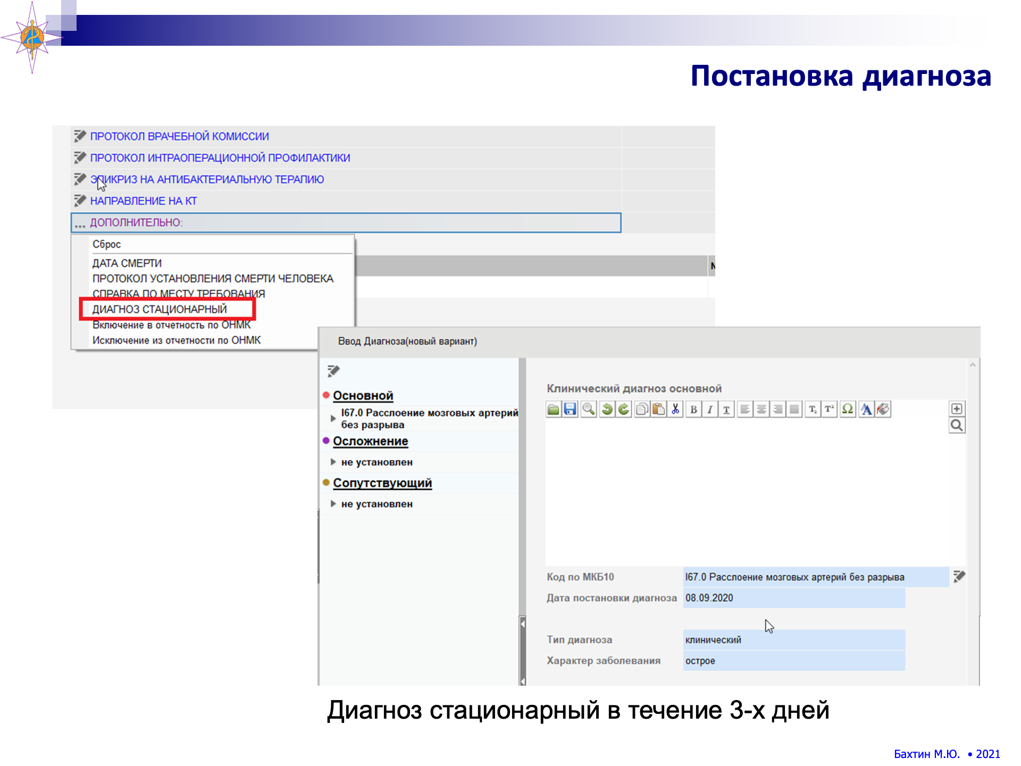
Task: Align text left in the editor
Action: (745, 410)
